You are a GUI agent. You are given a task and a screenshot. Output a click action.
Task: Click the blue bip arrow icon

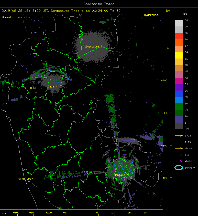(179, 155)
